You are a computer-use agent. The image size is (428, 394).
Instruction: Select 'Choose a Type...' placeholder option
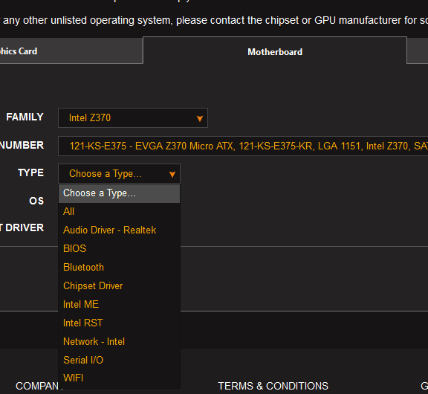[119, 193]
